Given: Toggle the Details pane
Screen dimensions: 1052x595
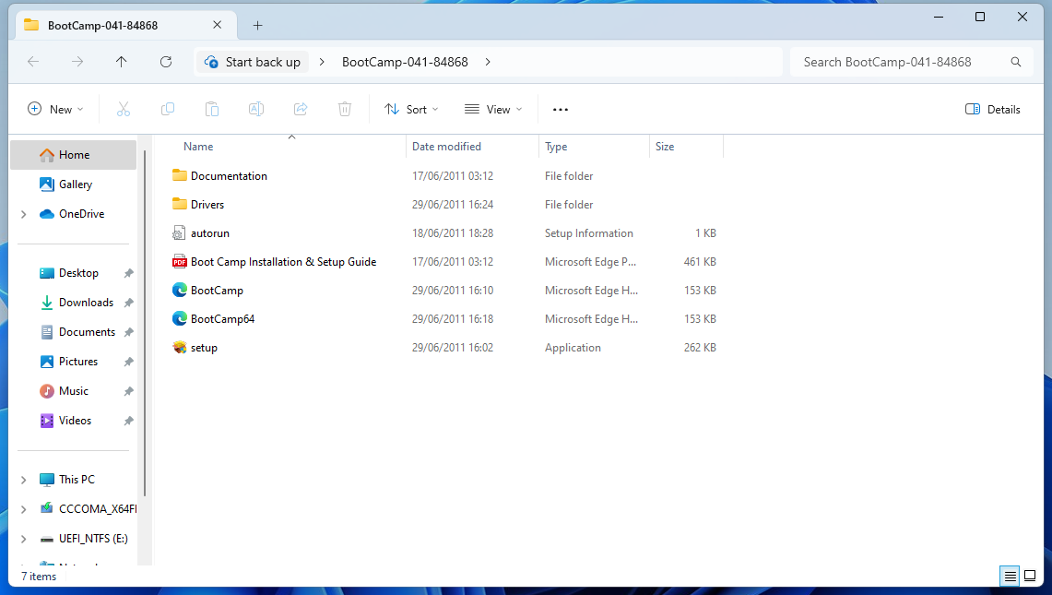Looking at the screenshot, I should click(x=992, y=110).
